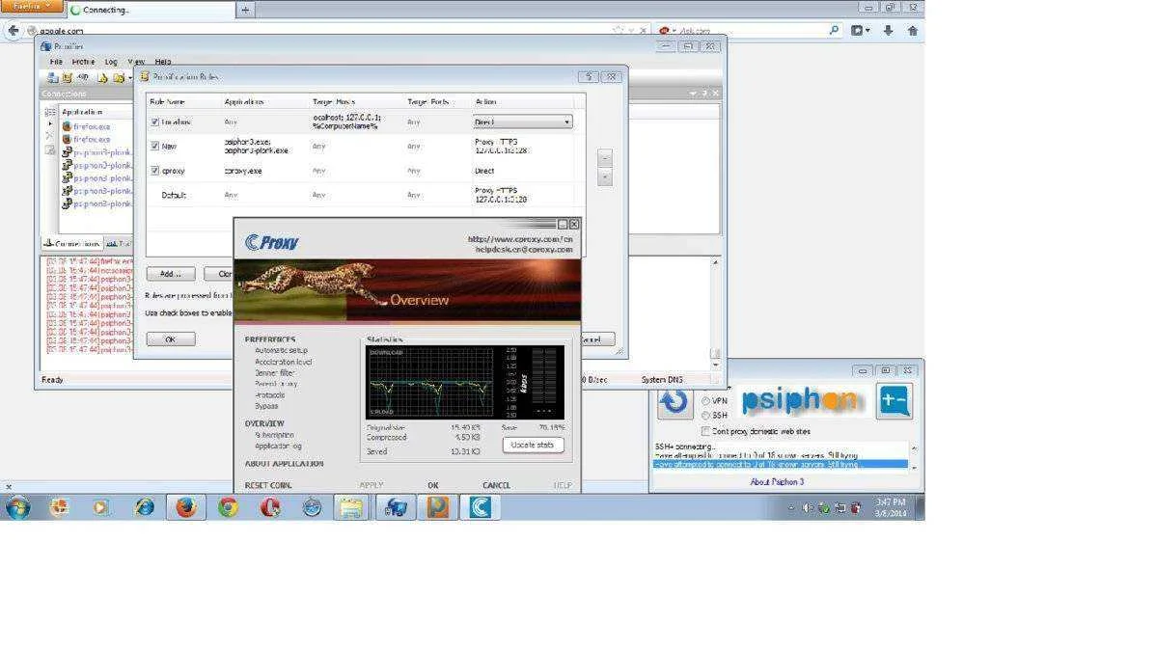
Task: Open Windows Start button
Action: point(17,508)
